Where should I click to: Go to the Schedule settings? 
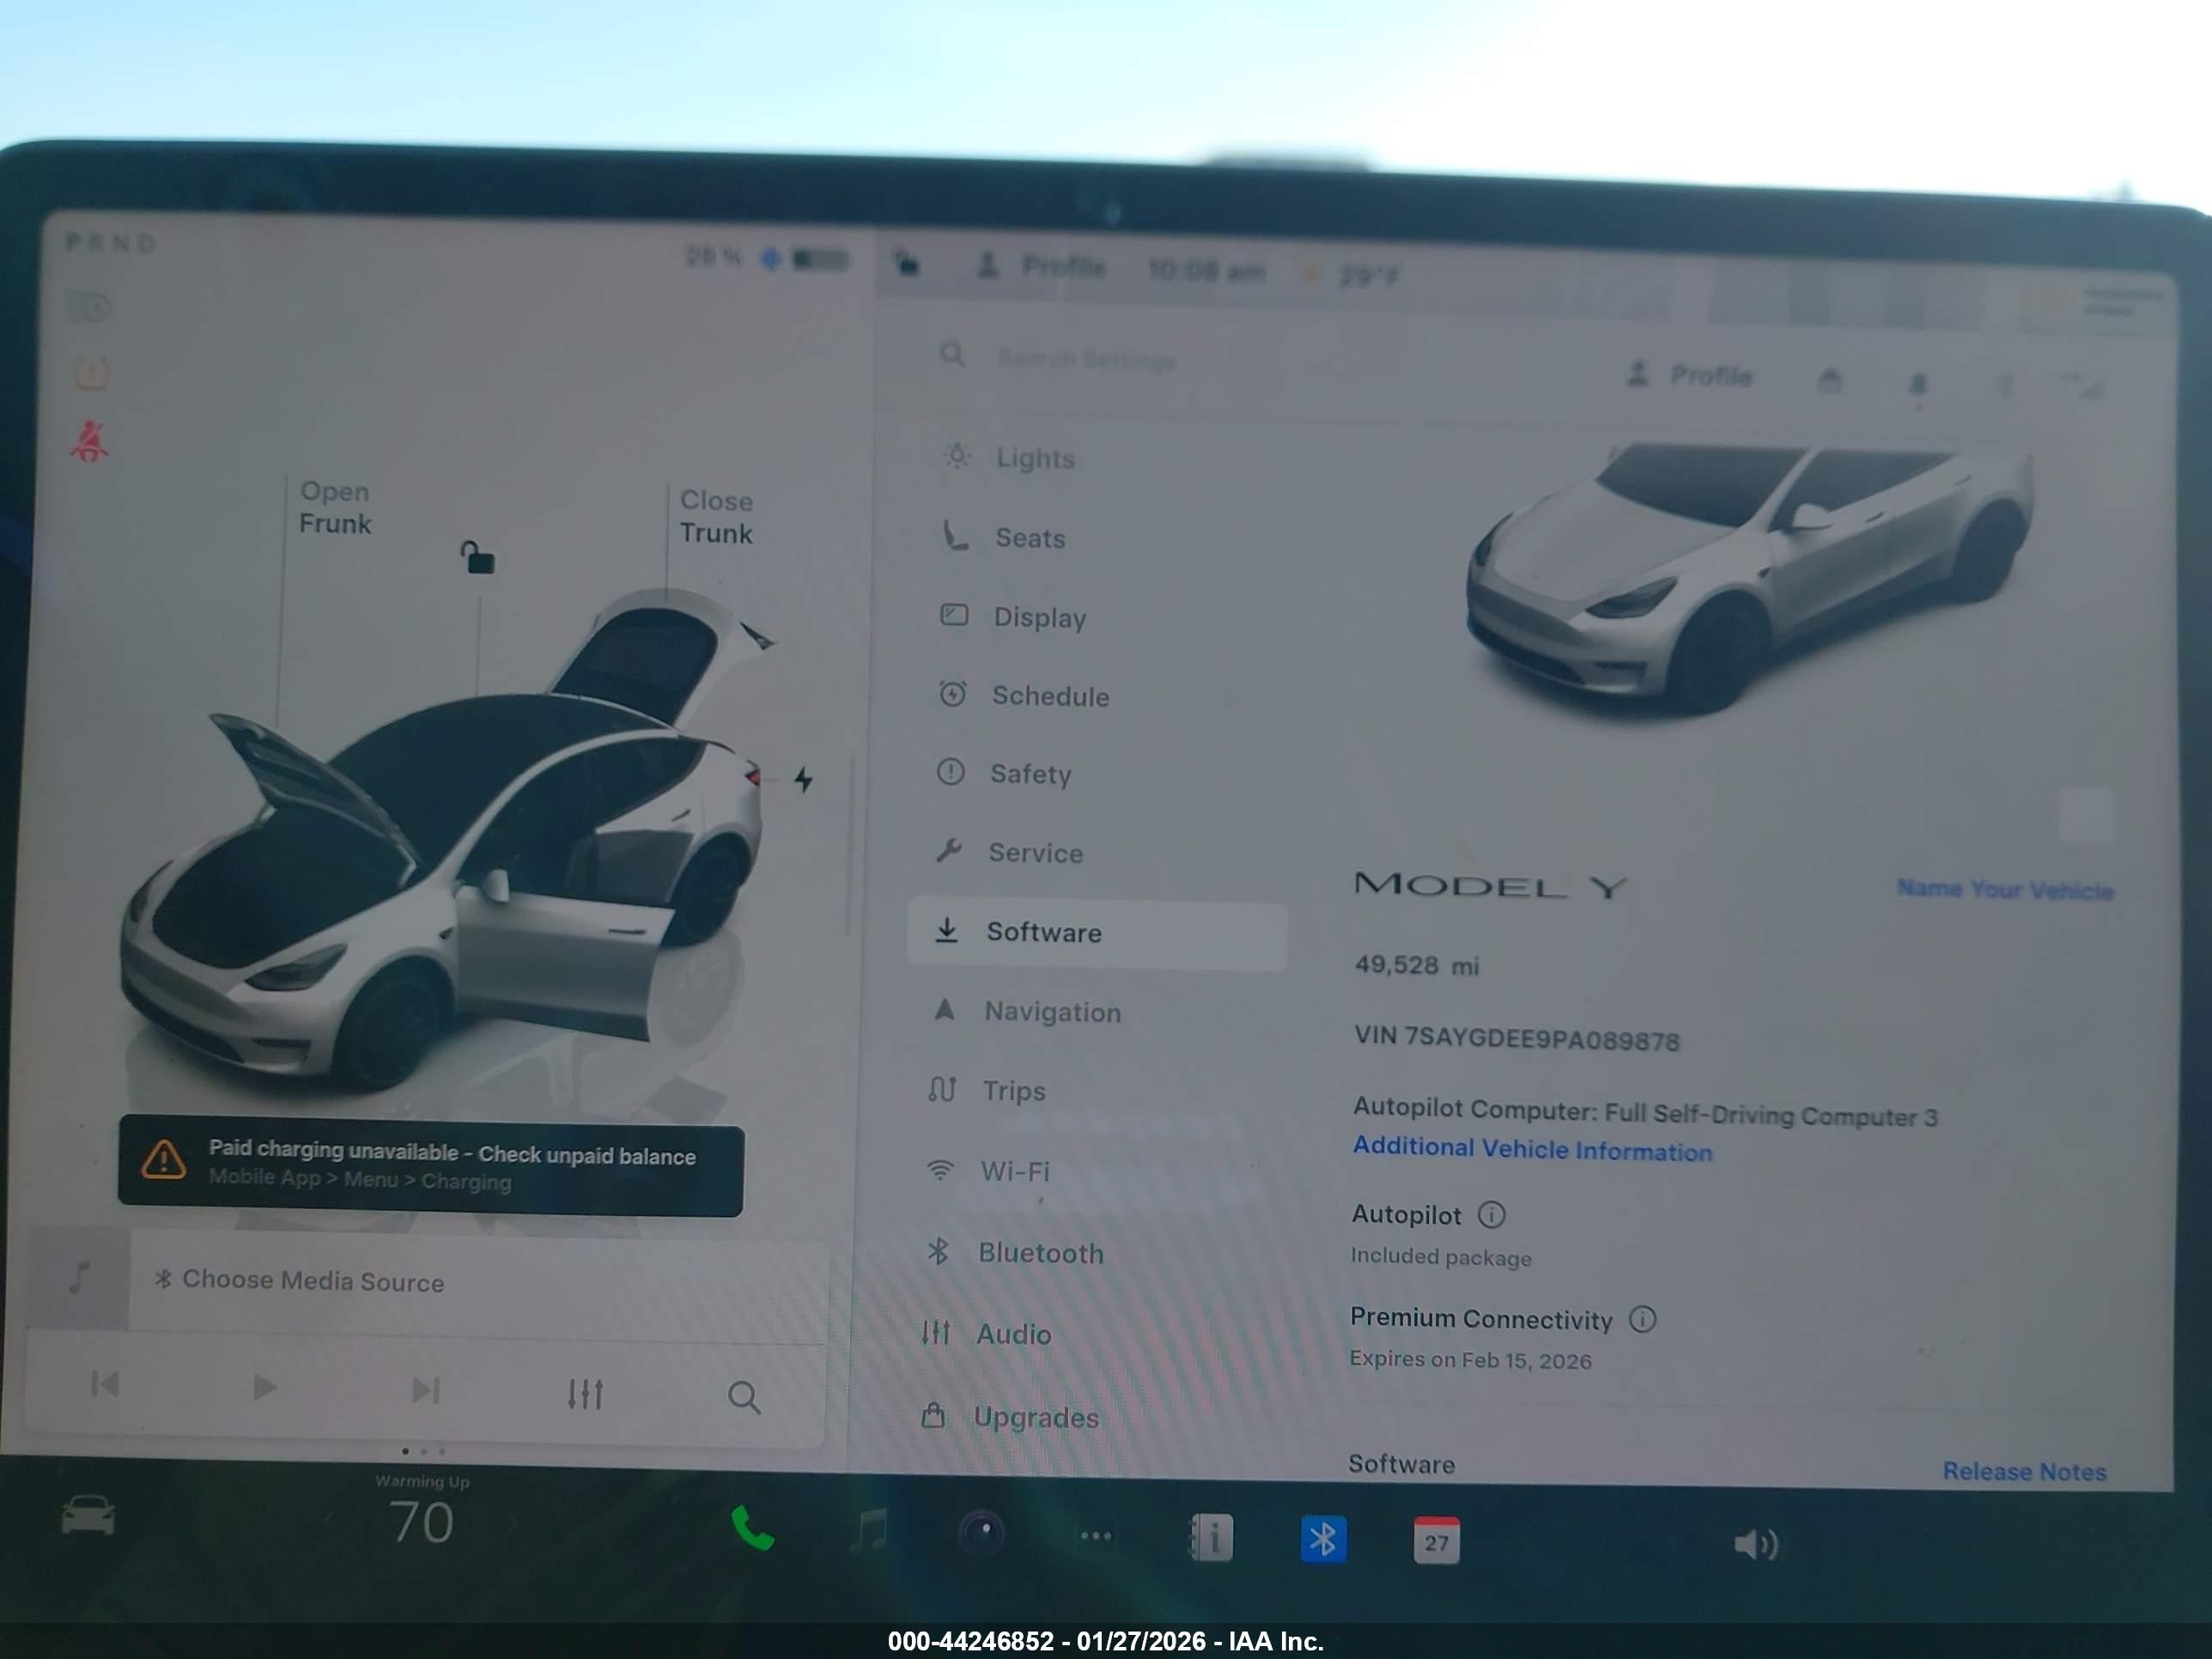pyautogui.click(x=1024, y=696)
